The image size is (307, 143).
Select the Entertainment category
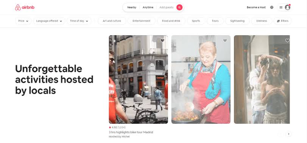tap(141, 21)
